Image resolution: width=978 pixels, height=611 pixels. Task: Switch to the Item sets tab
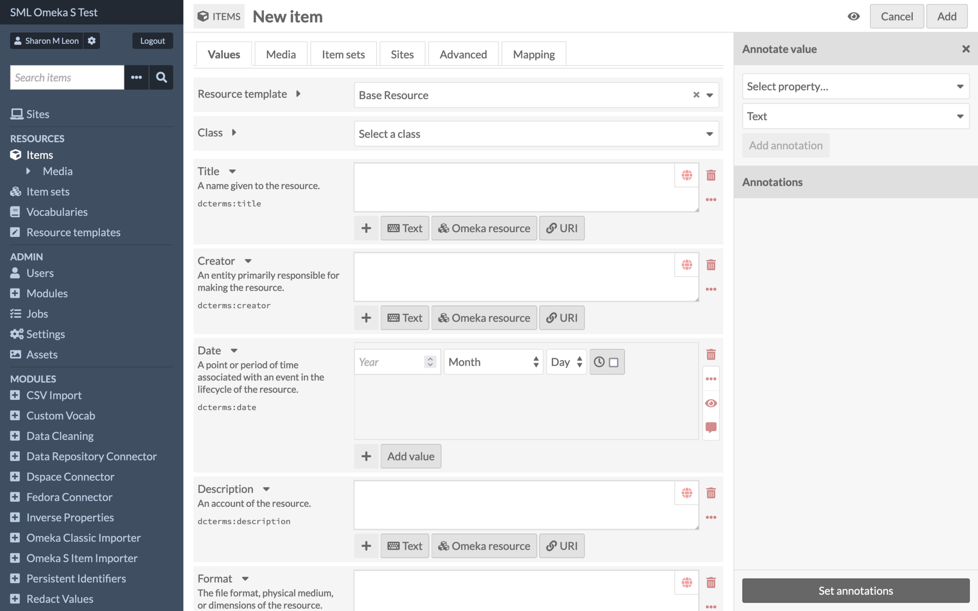(x=343, y=54)
